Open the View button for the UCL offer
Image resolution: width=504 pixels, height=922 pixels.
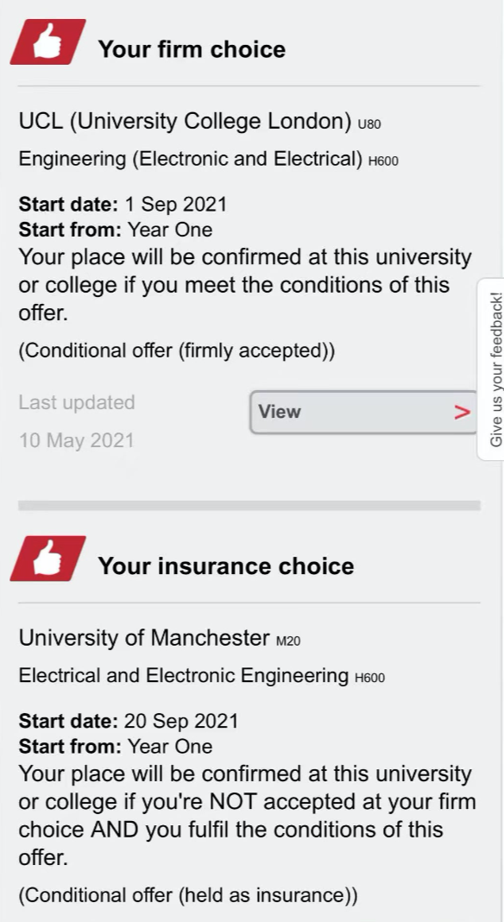pos(362,412)
